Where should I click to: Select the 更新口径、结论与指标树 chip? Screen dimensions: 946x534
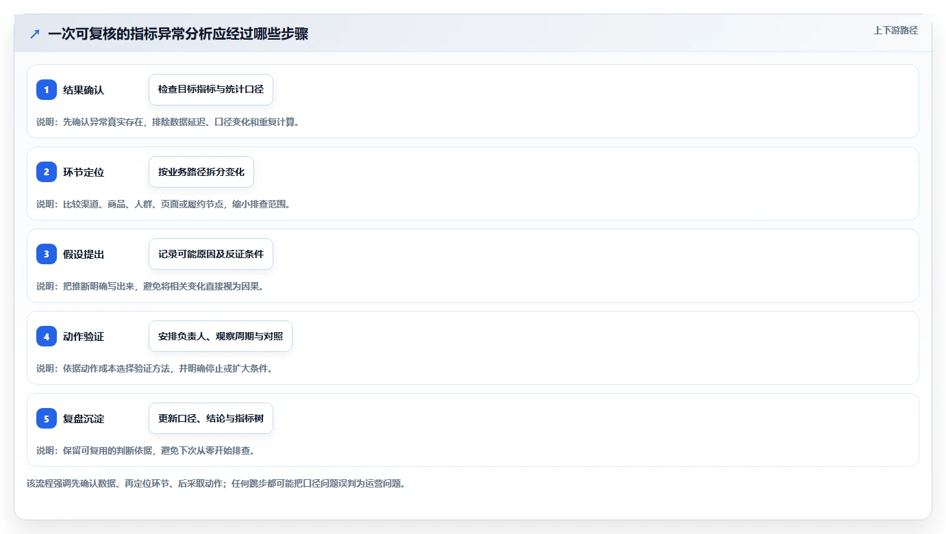click(211, 418)
